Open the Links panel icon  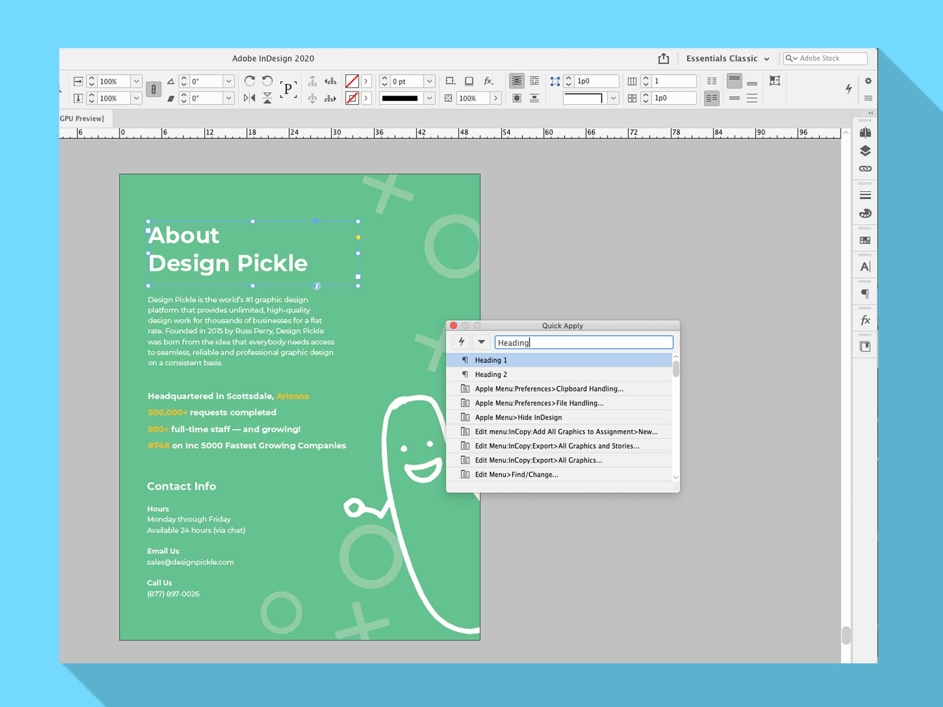click(865, 169)
